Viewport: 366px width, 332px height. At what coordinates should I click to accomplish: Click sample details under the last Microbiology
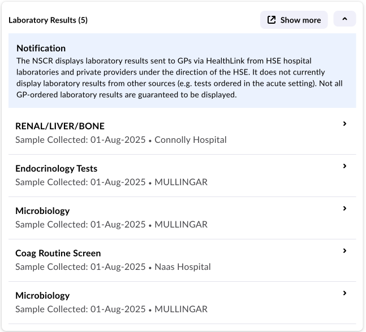(111, 309)
